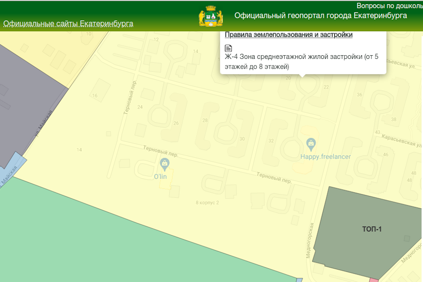Viewport: 423px width, 282px height.
Task: Click building number 30 on the map
Action: coord(242,139)
